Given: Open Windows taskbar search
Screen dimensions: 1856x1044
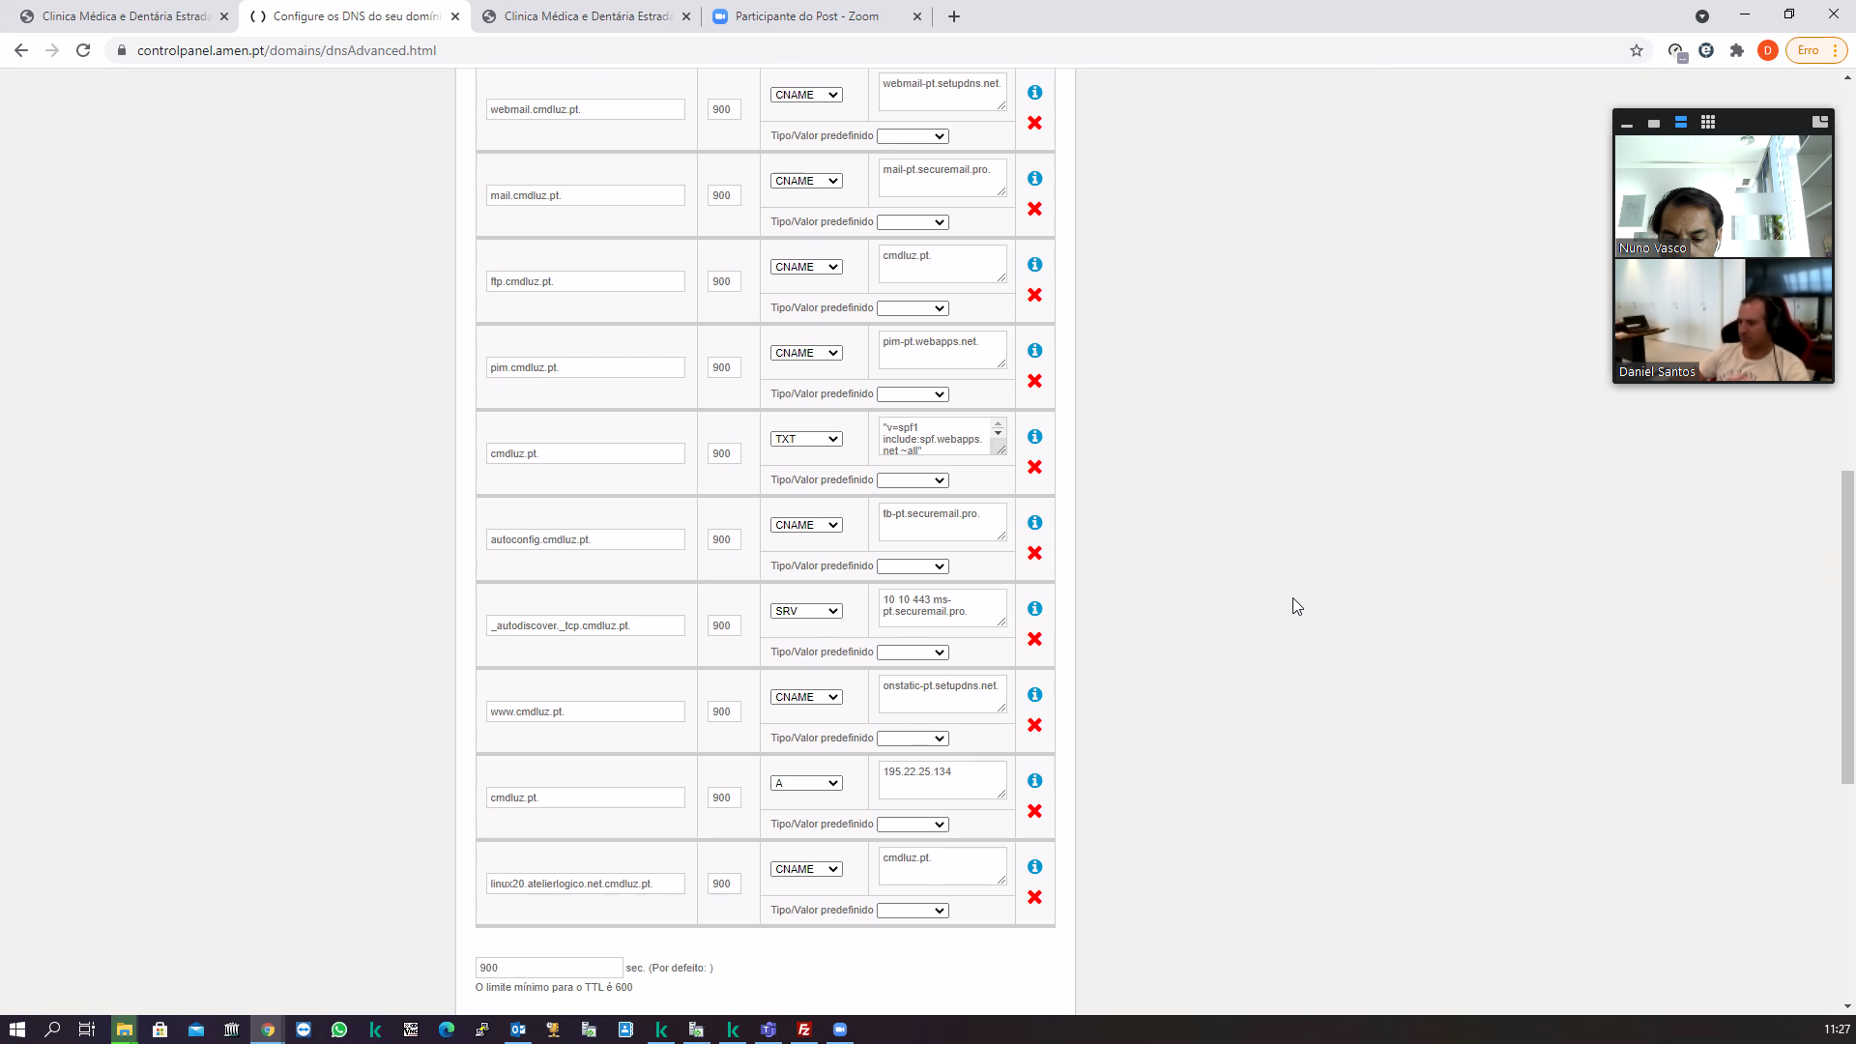Looking at the screenshot, I should click(52, 1029).
